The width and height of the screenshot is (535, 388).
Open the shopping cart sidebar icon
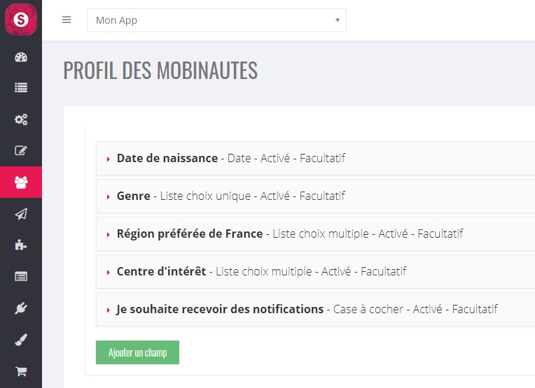pyautogui.click(x=21, y=371)
